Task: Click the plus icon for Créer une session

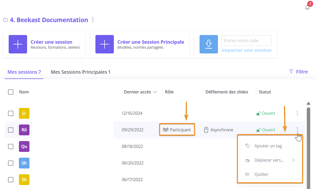Action: tap(18, 44)
